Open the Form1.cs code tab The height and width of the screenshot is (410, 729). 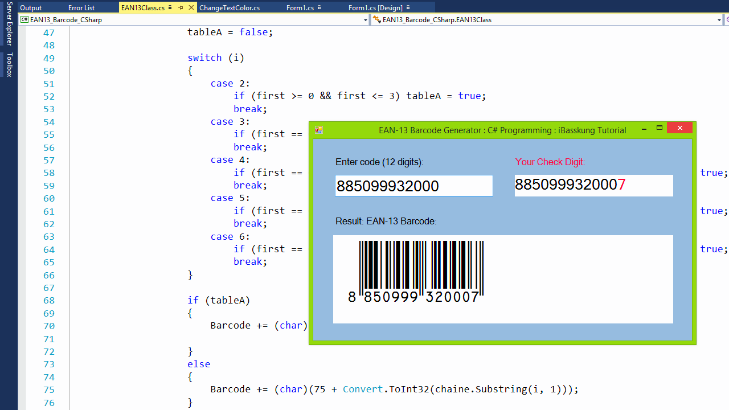pos(300,8)
